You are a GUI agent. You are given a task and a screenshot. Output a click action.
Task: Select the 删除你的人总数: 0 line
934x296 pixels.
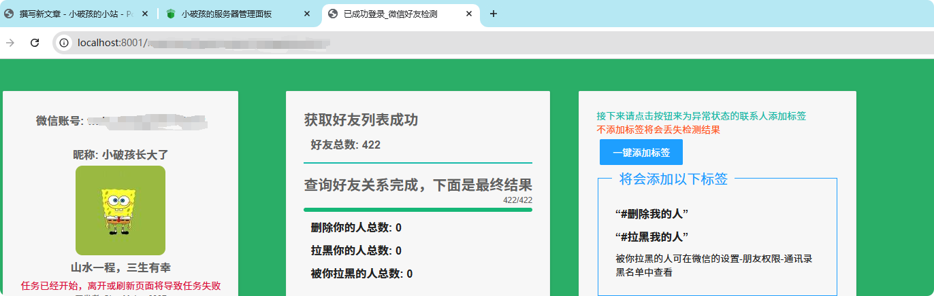356,227
